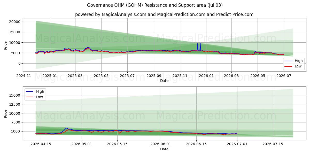Click the Price axis label of the upper chart

6,45
